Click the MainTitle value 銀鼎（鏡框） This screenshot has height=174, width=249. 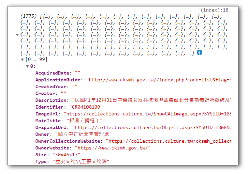click(x=83, y=121)
